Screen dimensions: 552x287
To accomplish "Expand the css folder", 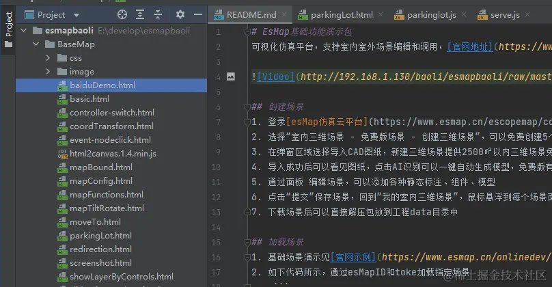I will click(x=49, y=58).
